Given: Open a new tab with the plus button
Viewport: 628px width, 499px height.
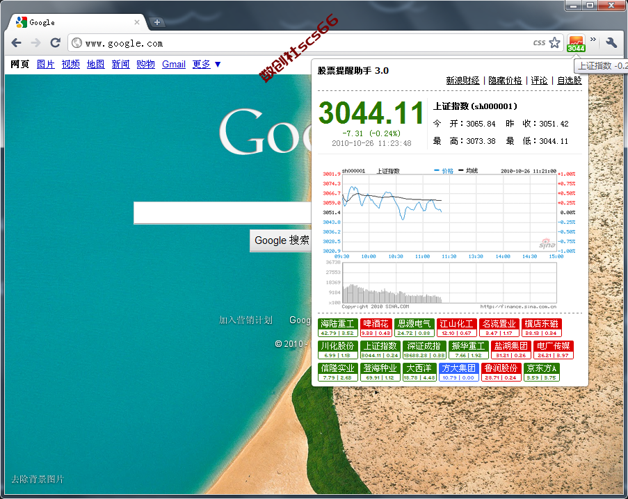Looking at the screenshot, I should click(x=157, y=22).
